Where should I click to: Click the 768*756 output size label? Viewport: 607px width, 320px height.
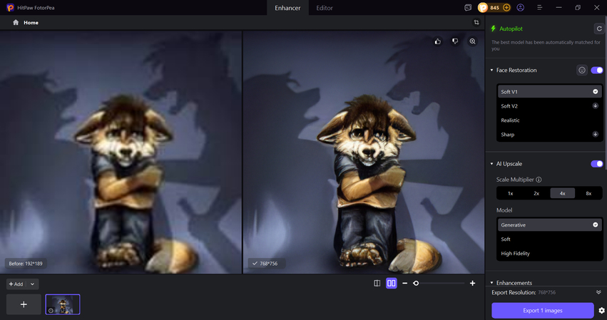tap(268, 264)
